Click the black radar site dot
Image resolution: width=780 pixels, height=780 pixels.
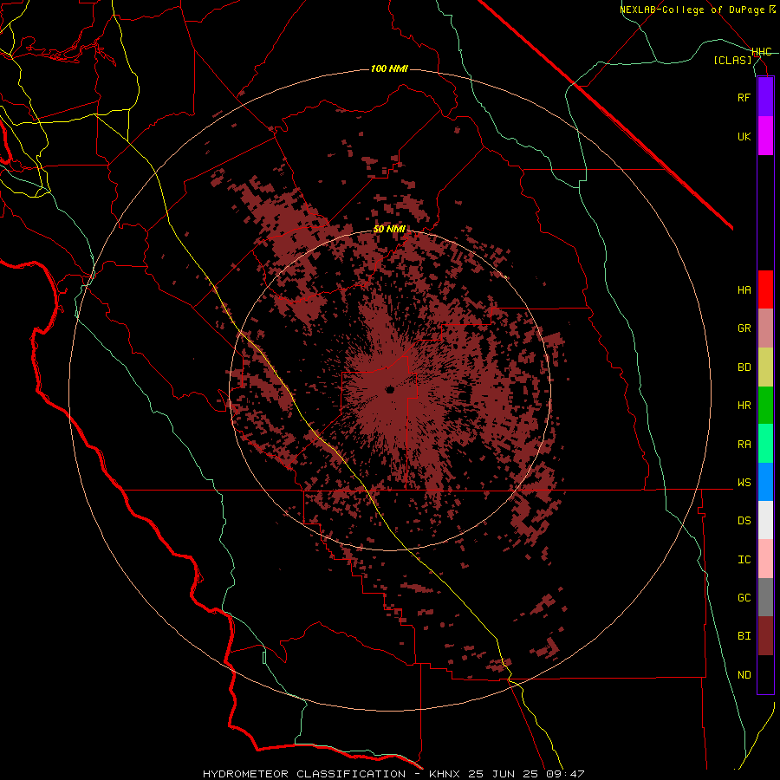coord(390,390)
